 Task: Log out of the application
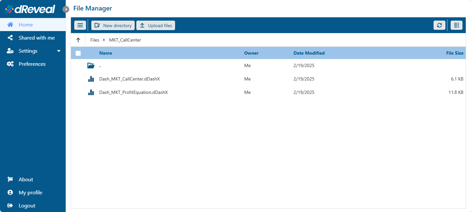click(27, 206)
